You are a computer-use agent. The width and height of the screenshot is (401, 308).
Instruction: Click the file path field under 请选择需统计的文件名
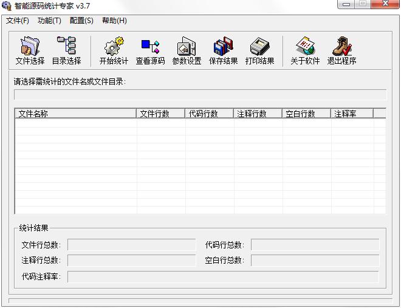pyautogui.click(x=200, y=94)
